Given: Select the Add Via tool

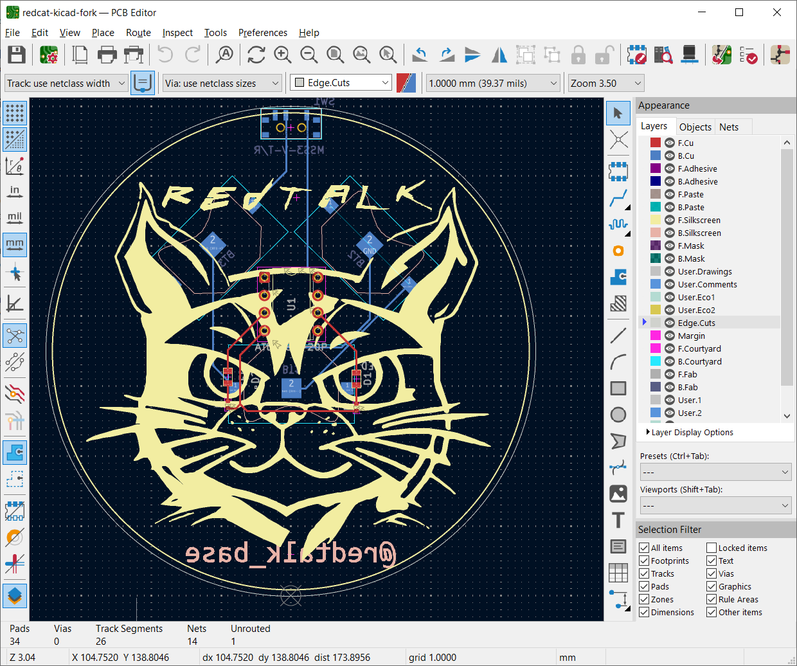Looking at the screenshot, I should (x=618, y=251).
